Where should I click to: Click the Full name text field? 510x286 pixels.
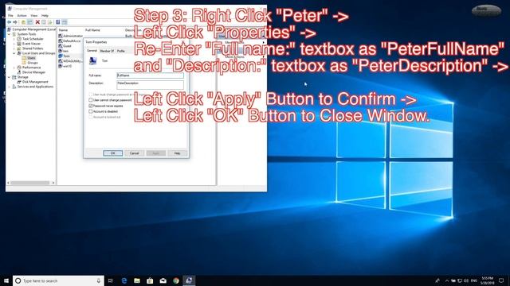[150, 75]
